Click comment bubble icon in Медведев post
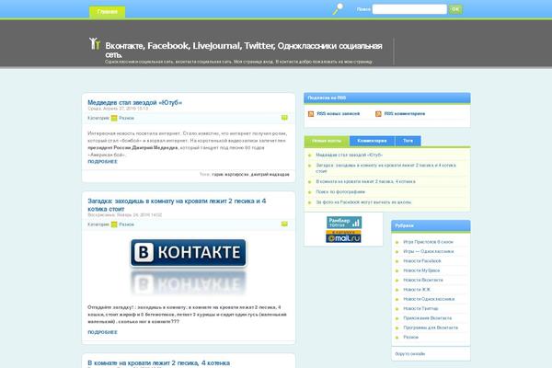This screenshot has width=552, height=368. click(284, 118)
